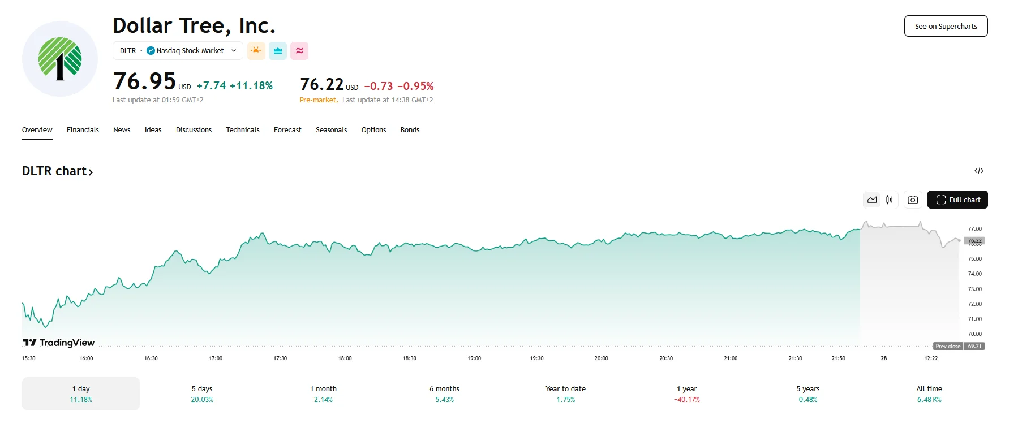Open the embed code icon
Viewport: 1018px width, 428px height.
(980, 170)
